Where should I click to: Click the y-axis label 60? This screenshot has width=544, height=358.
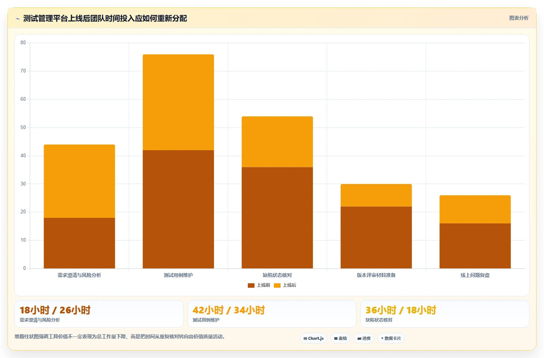coord(23,99)
